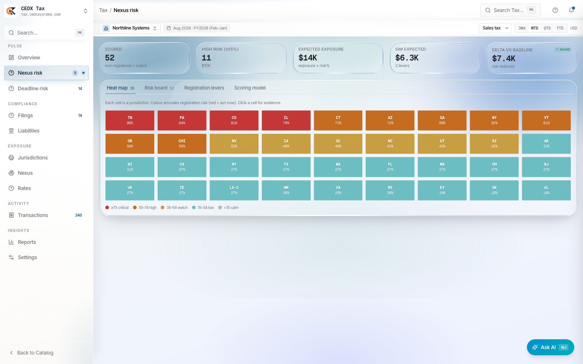Click the AL 18% heat cell

pyautogui.click(x=546, y=190)
